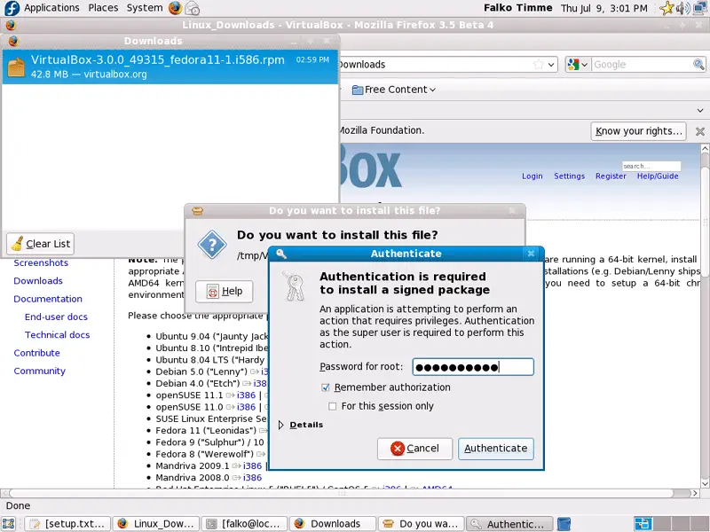
Task: Open the End-user docs link
Action: click(x=56, y=317)
